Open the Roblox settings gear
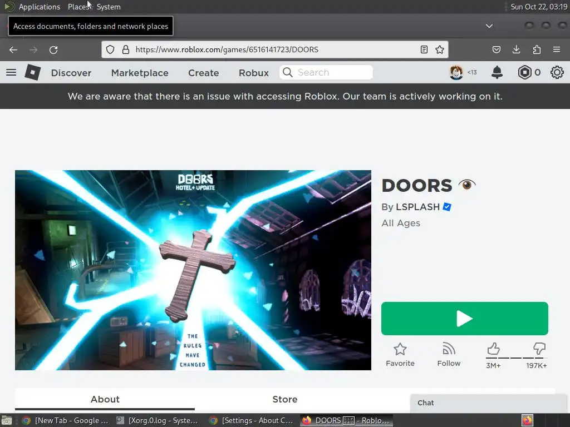570x427 pixels. click(x=557, y=72)
